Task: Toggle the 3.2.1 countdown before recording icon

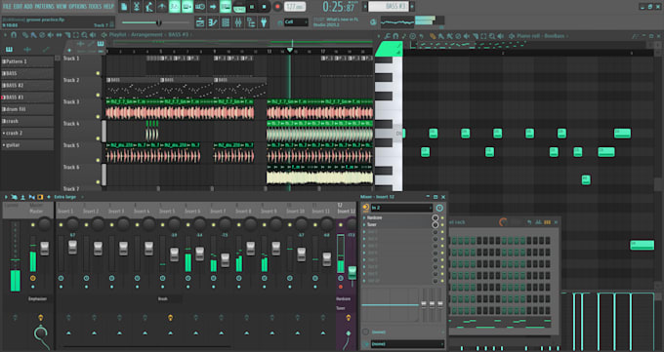Action: [x=175, y=7]
